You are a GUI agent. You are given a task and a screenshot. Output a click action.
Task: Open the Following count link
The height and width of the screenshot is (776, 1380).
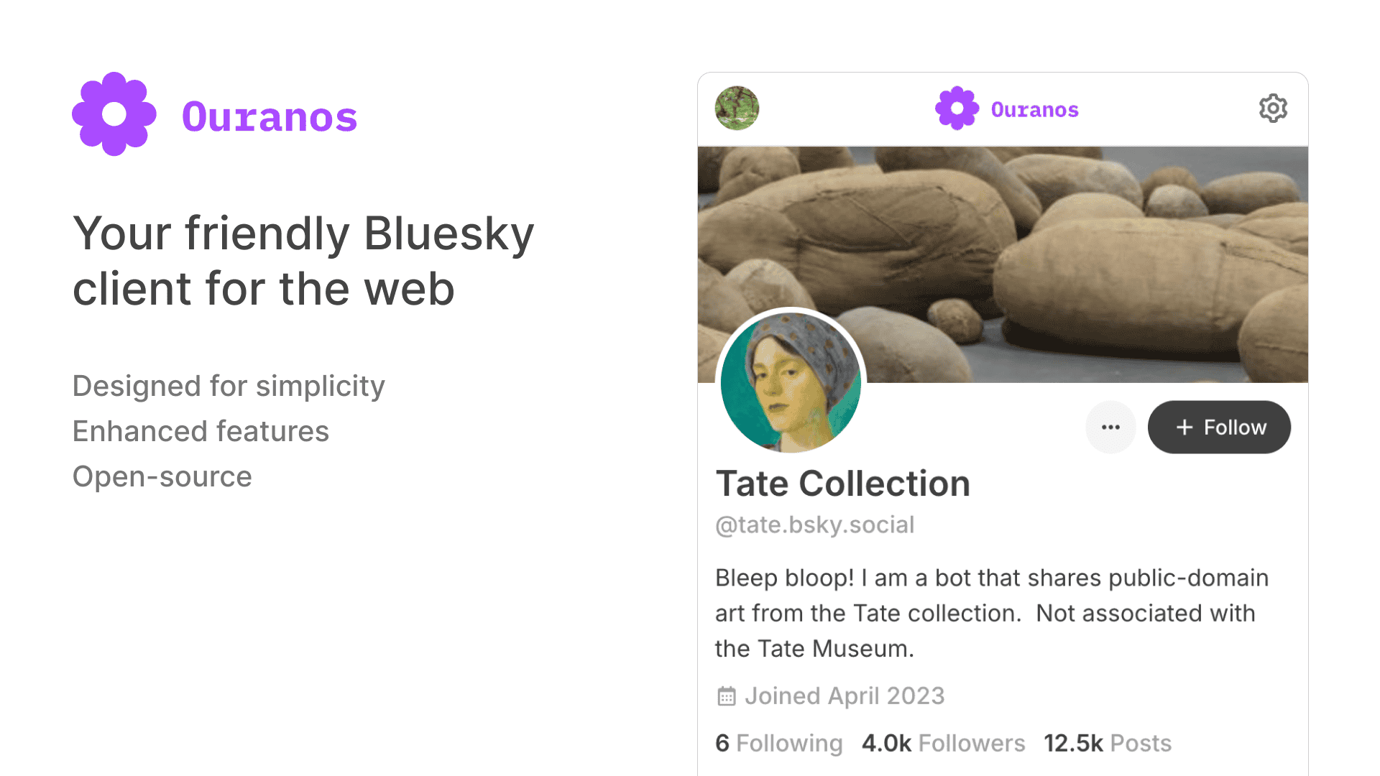click(778, 743)
